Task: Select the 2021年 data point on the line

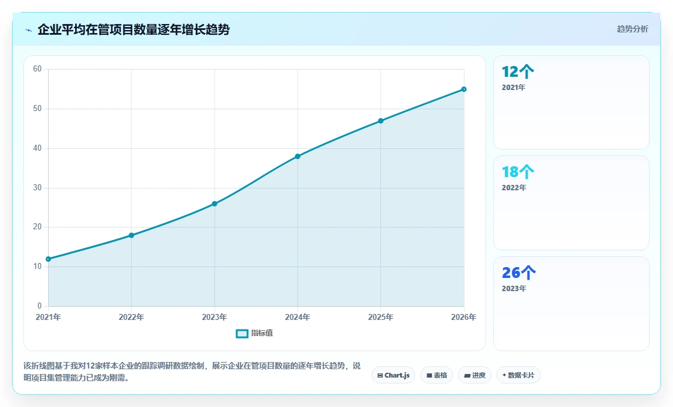Action: 49,259
